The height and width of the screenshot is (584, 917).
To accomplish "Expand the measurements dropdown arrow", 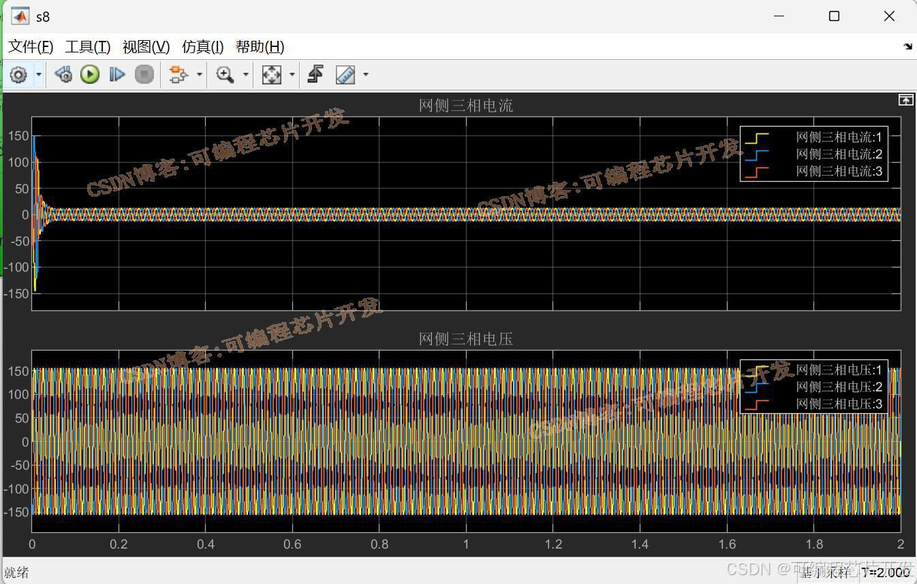I will click(366, 74).
